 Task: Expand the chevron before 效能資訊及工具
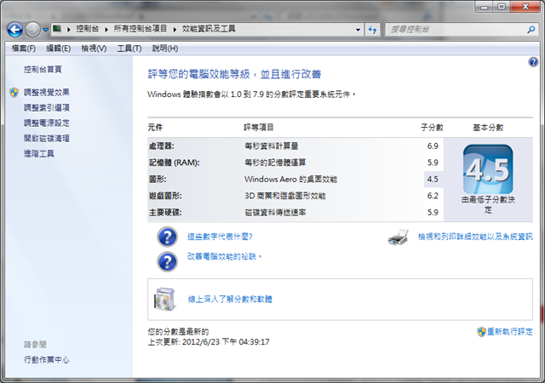tap(175, 29)
